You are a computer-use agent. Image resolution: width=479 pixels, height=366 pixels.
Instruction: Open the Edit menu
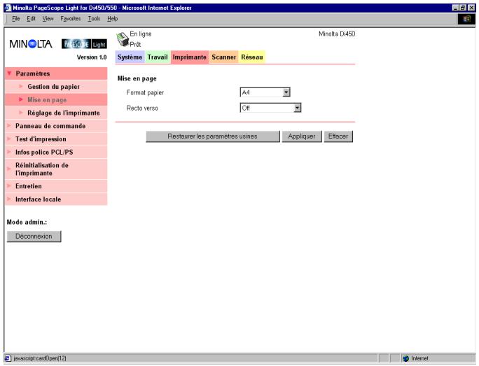[x=31, y=19]
